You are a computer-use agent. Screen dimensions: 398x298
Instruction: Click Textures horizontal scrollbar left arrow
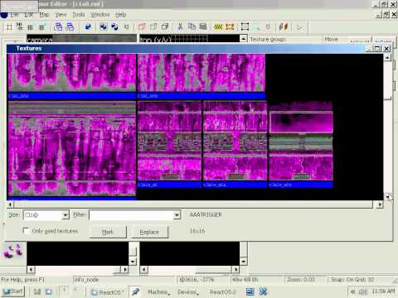pyautogui.click(x=10, y=204)
